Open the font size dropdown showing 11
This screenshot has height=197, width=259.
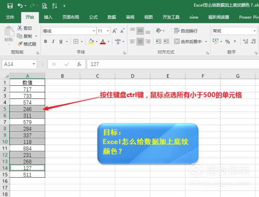(108, 31)
